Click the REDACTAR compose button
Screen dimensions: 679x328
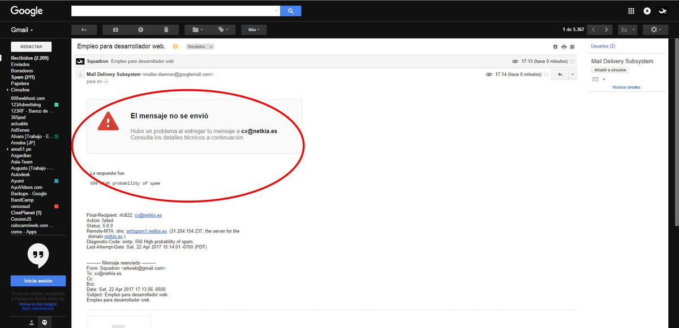point(31,47)
